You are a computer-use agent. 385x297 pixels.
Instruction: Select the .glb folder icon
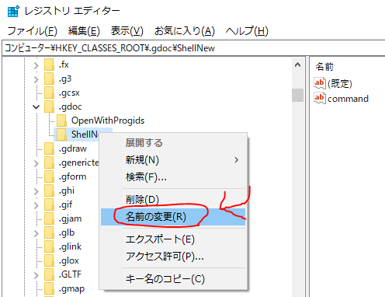click(x=49, y=232)
